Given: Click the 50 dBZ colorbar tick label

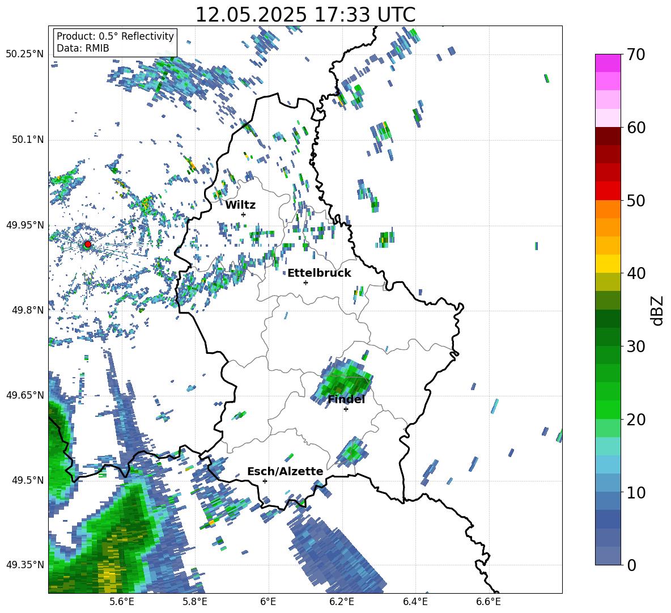Looking at the screenshot, I should point(635,201).
